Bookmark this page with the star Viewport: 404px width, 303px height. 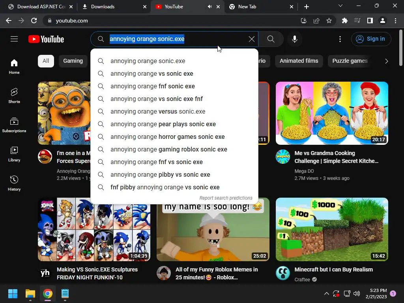(329, 21)
